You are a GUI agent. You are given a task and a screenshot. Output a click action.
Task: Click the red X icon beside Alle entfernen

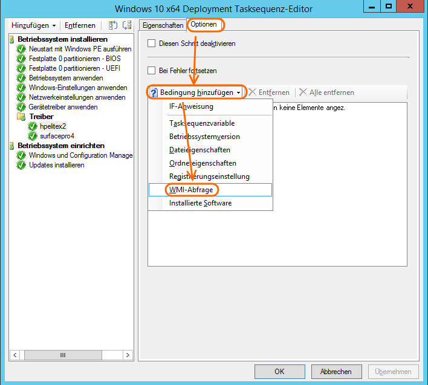tap(303, 92)
